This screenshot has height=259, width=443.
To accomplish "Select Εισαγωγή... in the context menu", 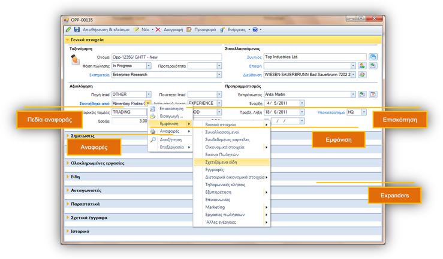I will point(171,116).
